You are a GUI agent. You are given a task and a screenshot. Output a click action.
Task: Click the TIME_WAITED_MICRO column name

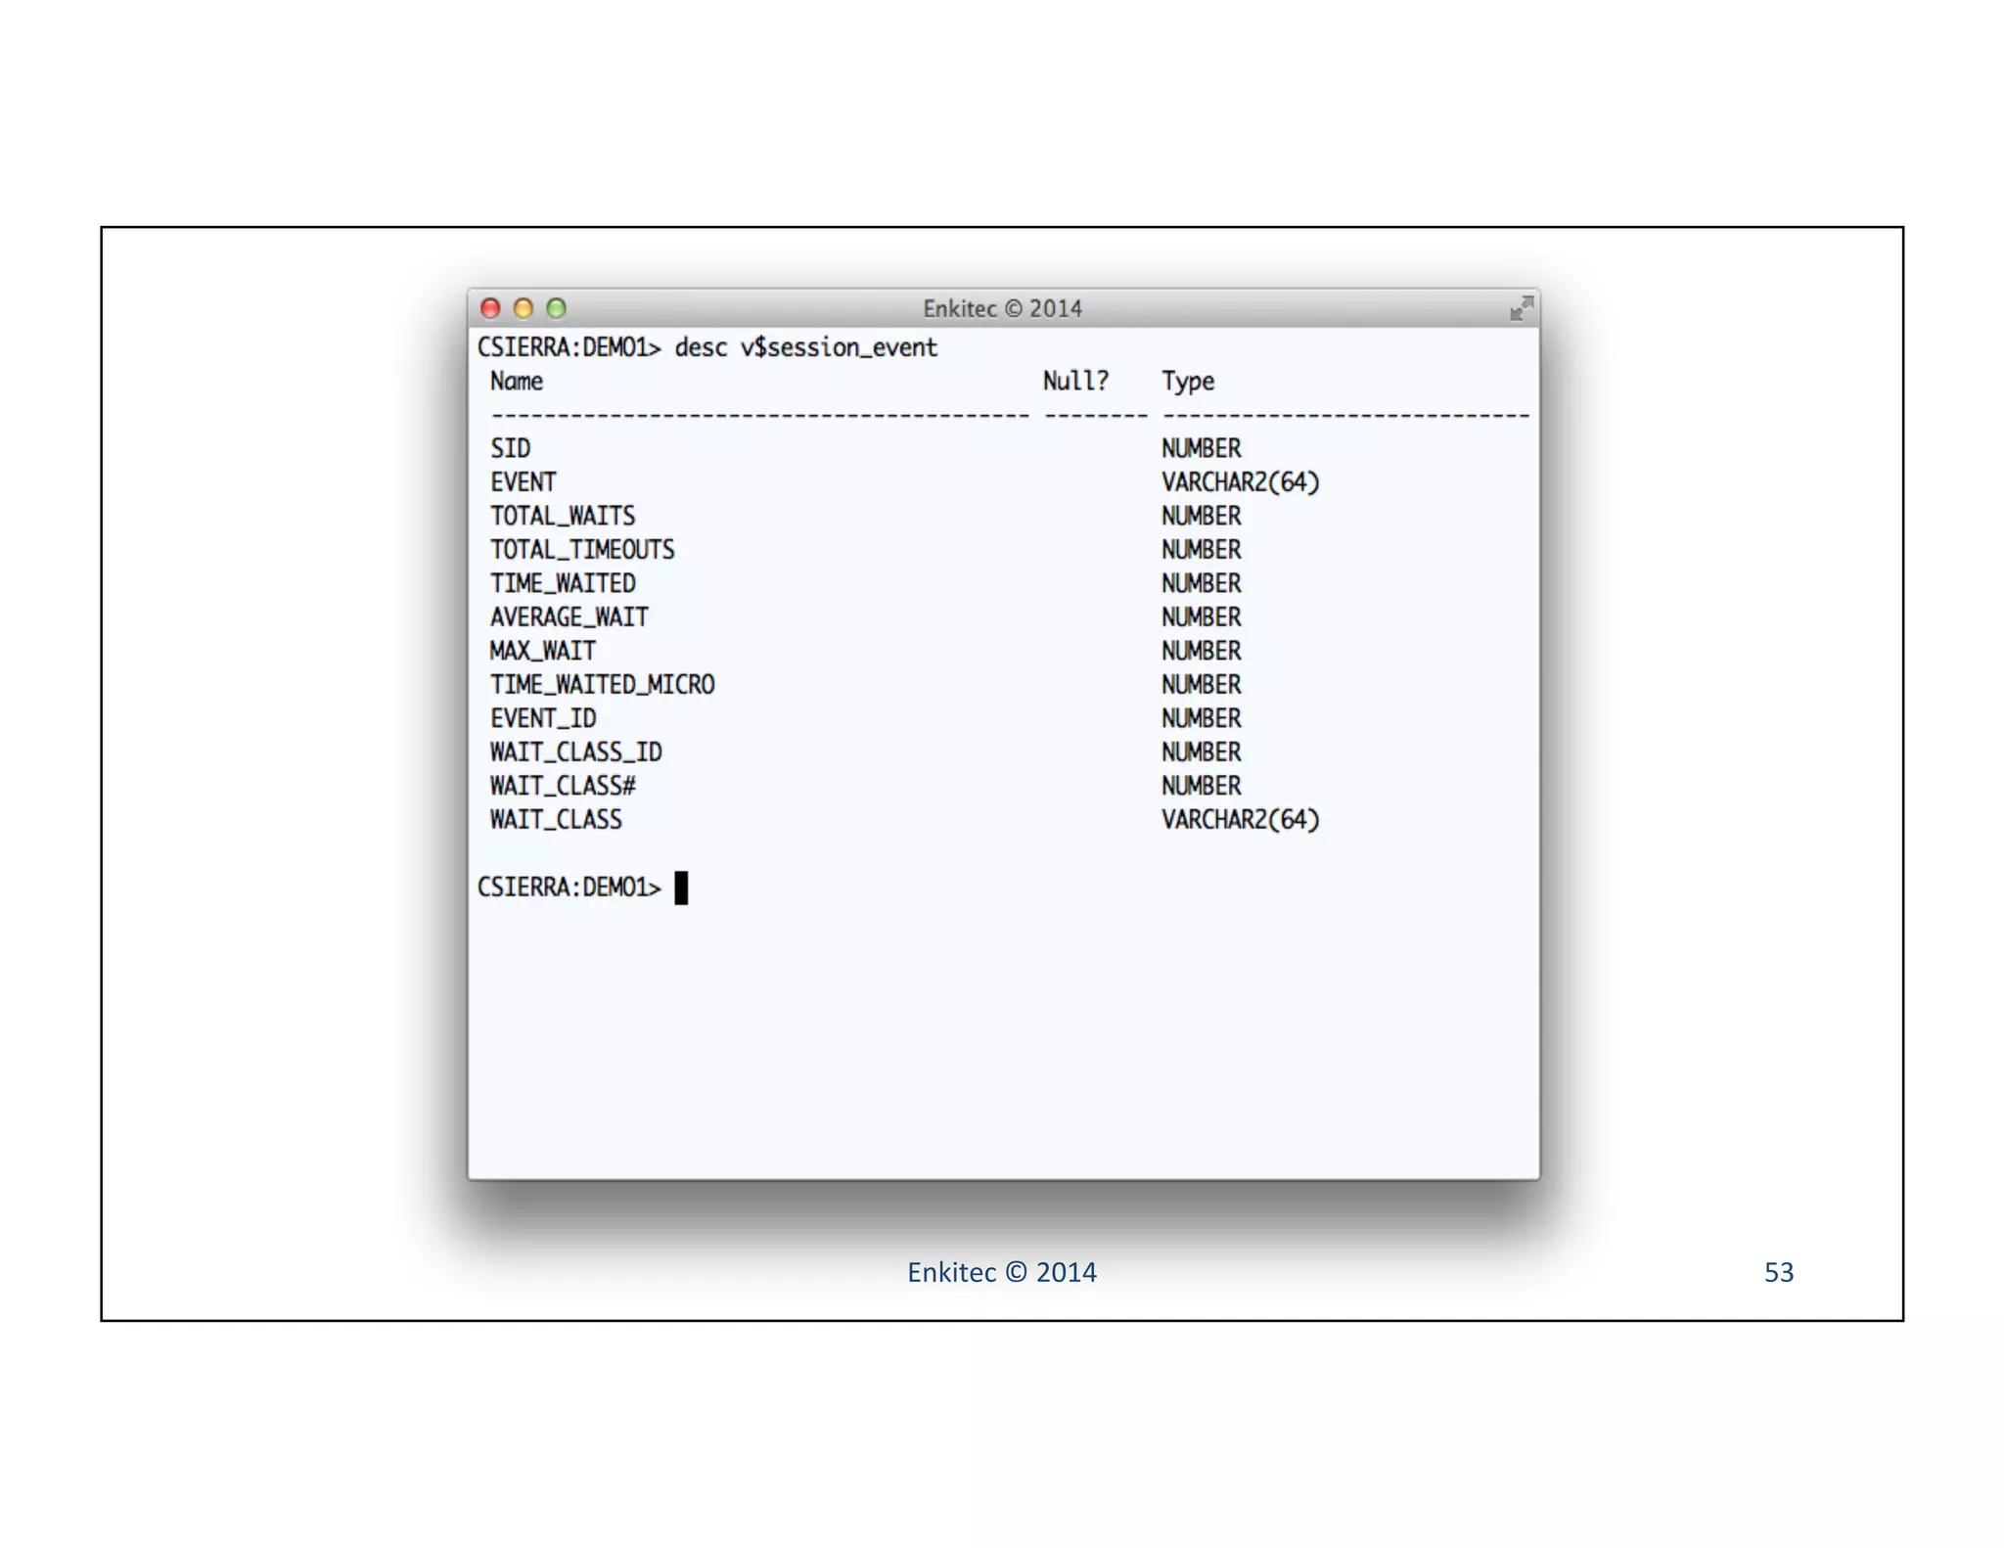pyautogui.click(x=602, y=685)
